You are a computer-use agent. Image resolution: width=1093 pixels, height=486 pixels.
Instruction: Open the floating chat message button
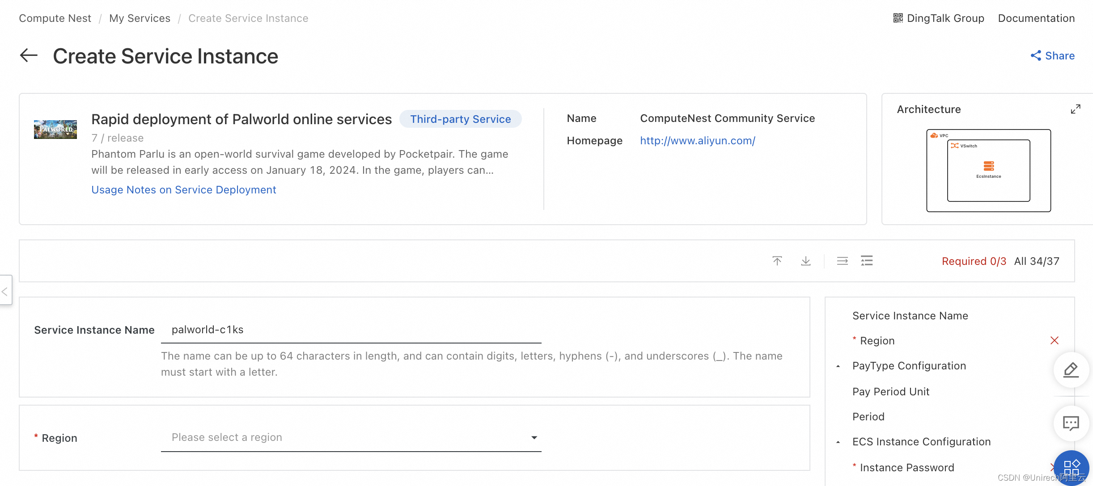click(1071, 423)
